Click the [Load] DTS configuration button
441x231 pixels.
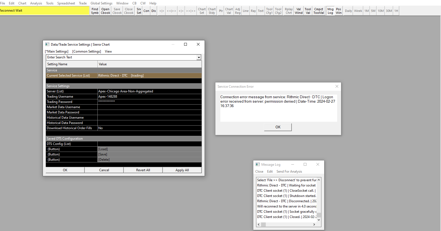pos(149,149)
